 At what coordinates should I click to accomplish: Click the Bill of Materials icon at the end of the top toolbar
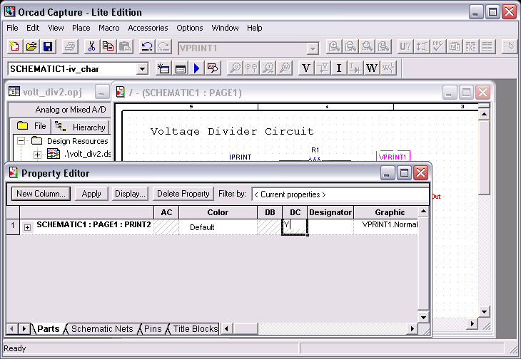click(x=487, y=47)
